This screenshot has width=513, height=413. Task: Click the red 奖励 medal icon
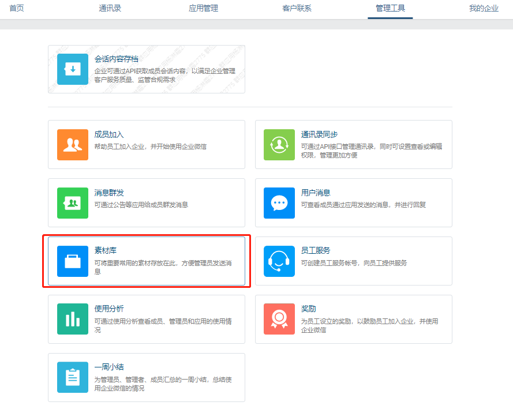tap(279, 319)
